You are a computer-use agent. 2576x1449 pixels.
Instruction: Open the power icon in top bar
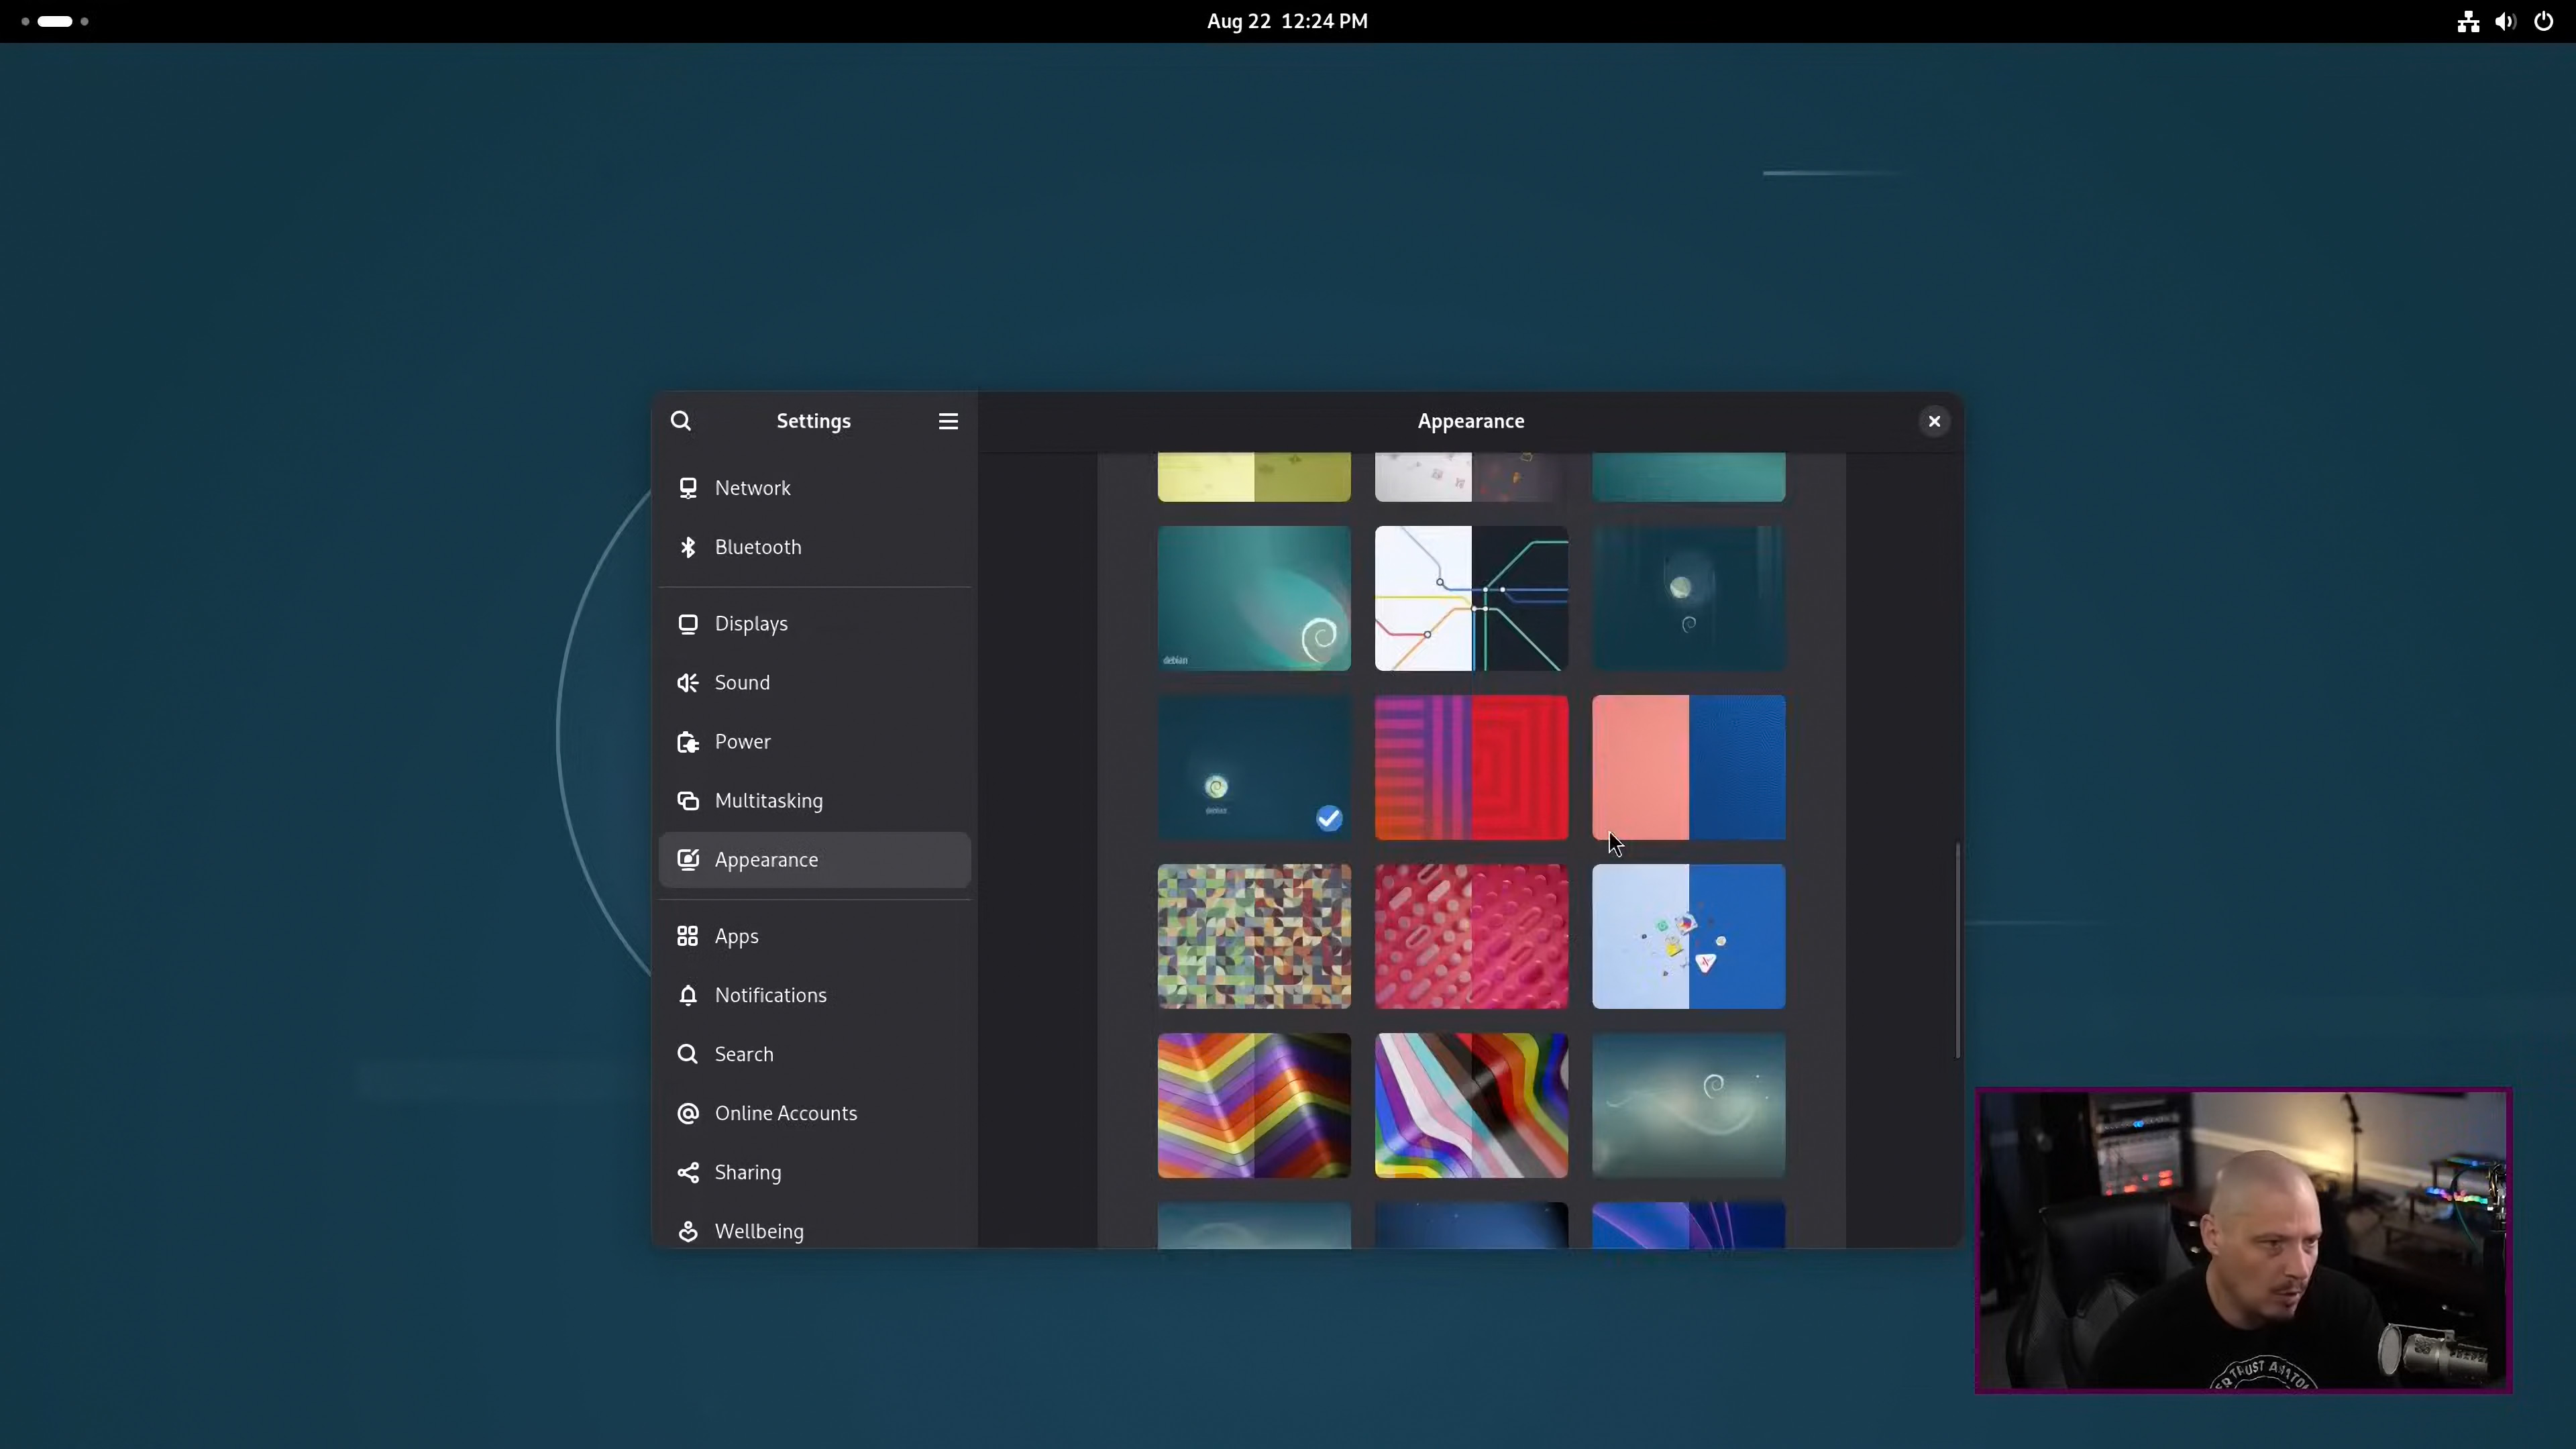2544,21
